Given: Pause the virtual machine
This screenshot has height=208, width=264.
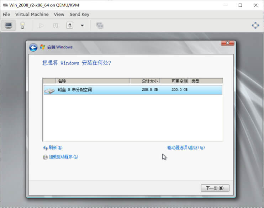Looking at the screenshot, I should coord(56,25).
